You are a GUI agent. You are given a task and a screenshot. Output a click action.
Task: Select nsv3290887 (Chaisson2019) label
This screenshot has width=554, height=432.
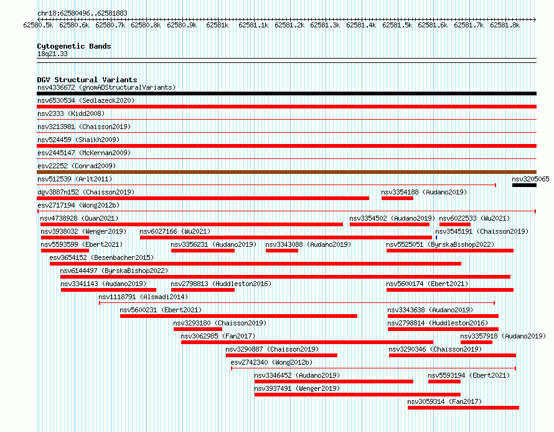point(273,349)
